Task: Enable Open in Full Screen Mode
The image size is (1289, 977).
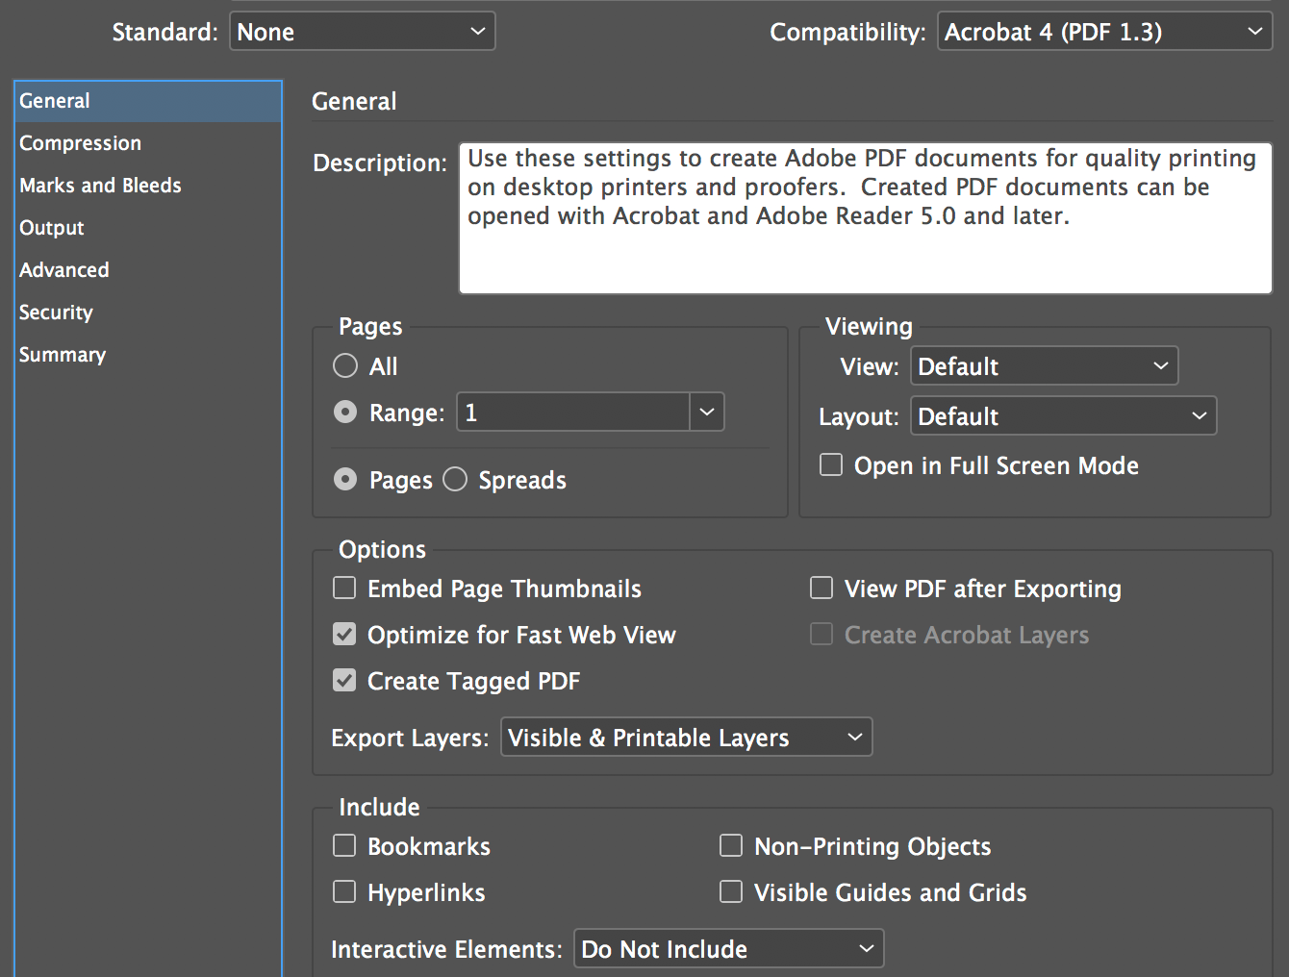Action: [831, 465]
